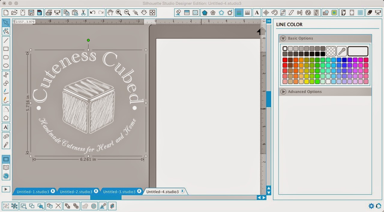Cut the selection with the scissors icon
The image size is (384, 212).
[x=83, y=13]
